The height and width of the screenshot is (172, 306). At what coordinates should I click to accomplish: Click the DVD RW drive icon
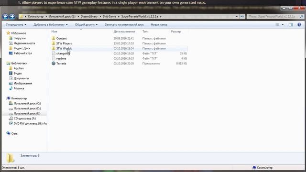coord(11,123)
